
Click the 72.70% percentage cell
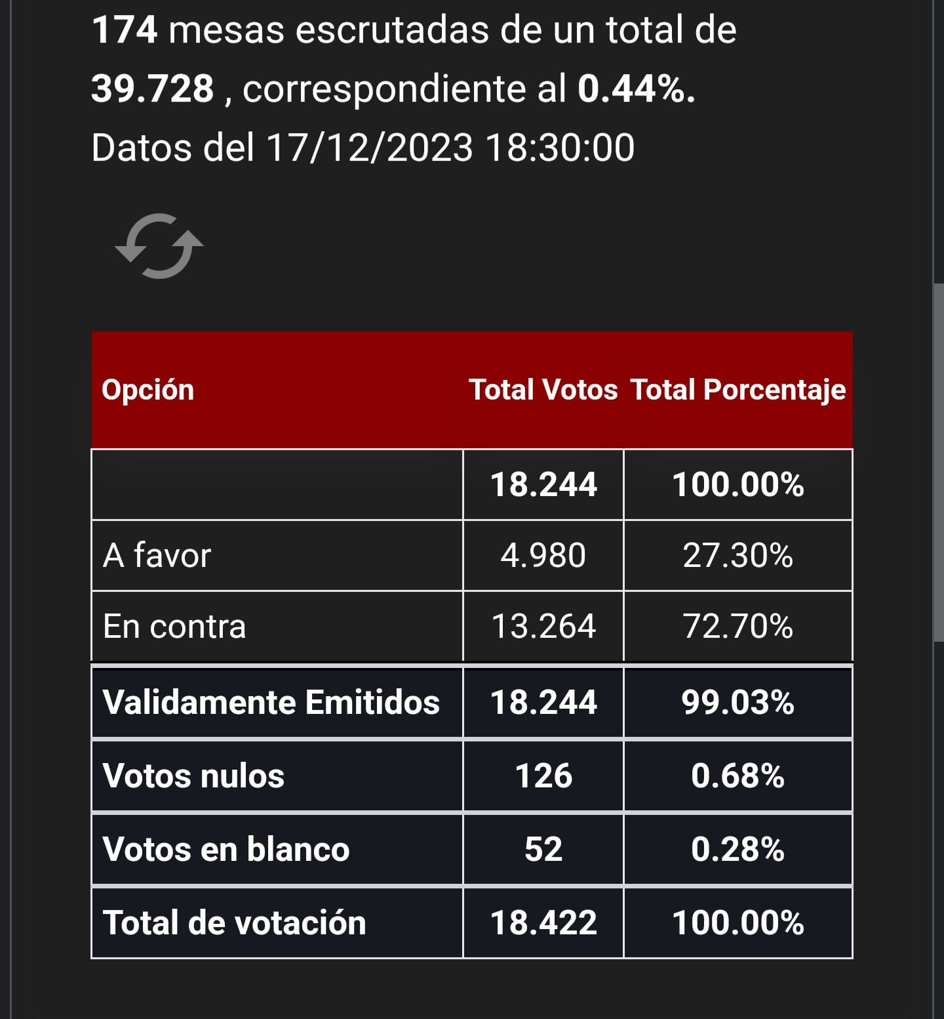pyautogui.click(x=738, y=626)
